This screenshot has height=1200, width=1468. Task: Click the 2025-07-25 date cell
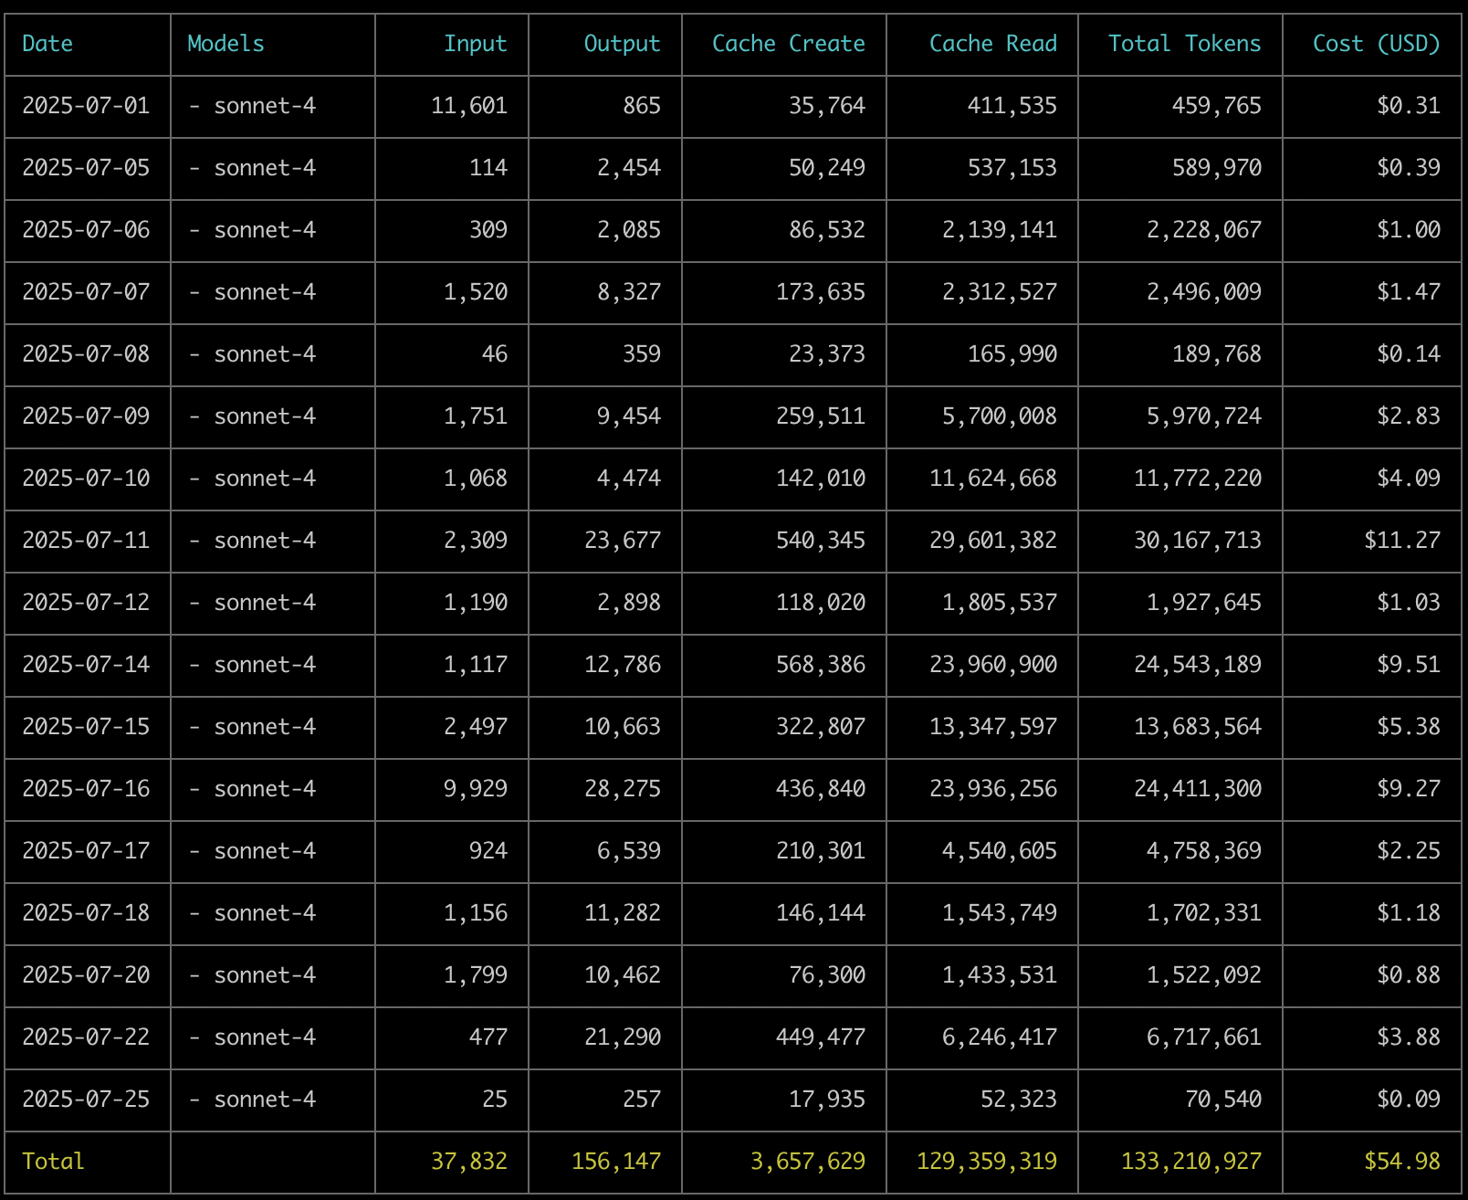coord(86,1100)
